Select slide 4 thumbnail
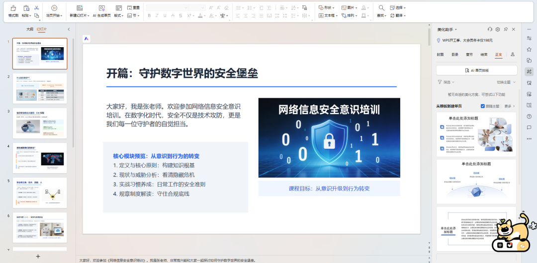 [40, 158]
